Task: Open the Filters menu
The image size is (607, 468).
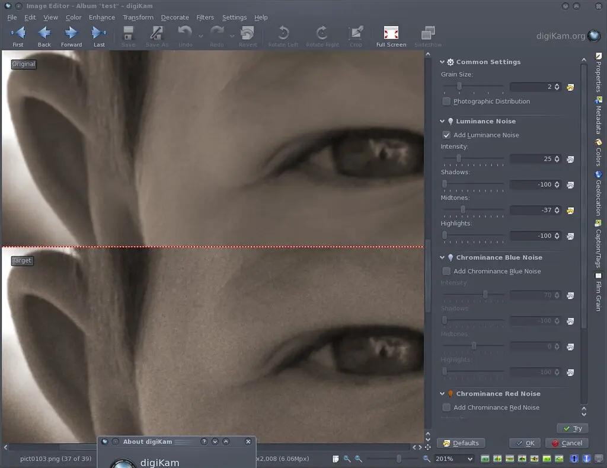Action: [x=205, y=17]
